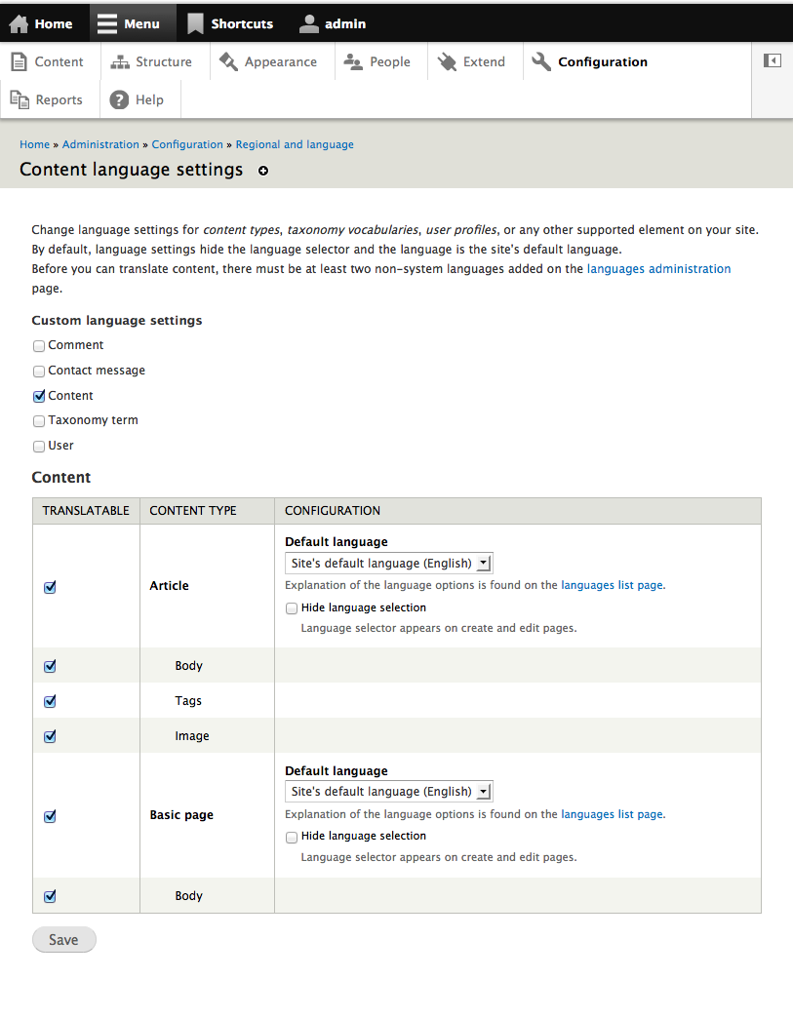Open the Basic page default language dropdown
The height and width of the screenshot is (1018, 793).
tap(388, 791)
